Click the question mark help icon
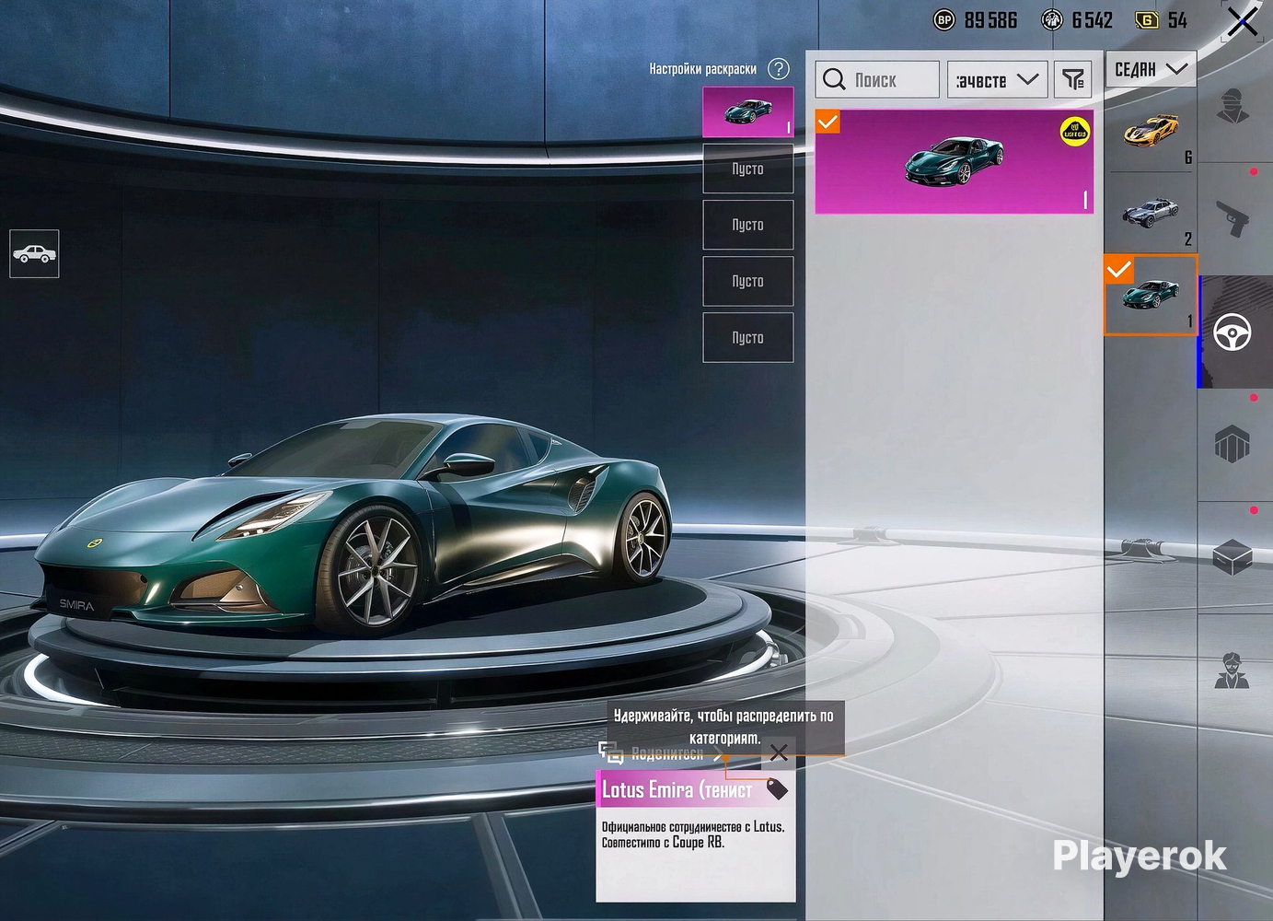 click(779, 69)
